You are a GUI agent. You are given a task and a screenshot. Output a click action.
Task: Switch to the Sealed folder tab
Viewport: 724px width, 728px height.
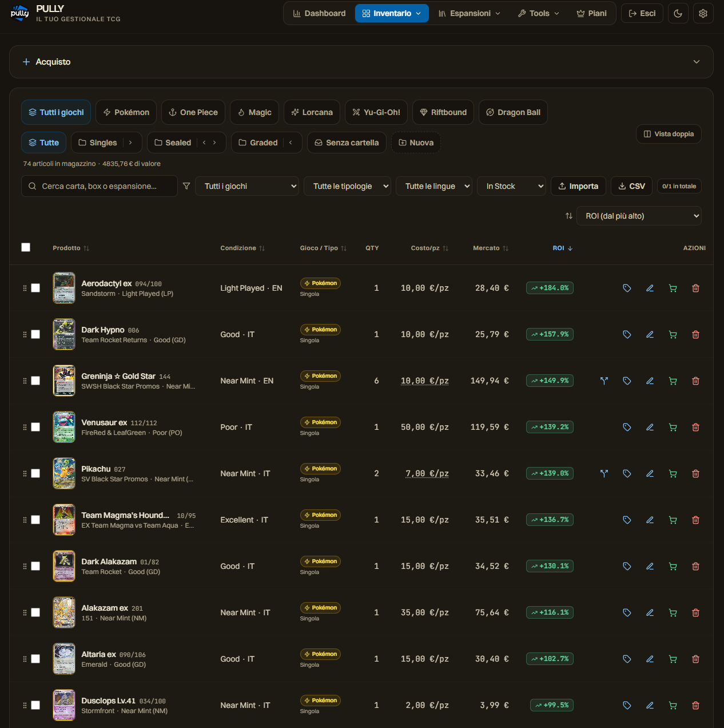coord(173,143)
